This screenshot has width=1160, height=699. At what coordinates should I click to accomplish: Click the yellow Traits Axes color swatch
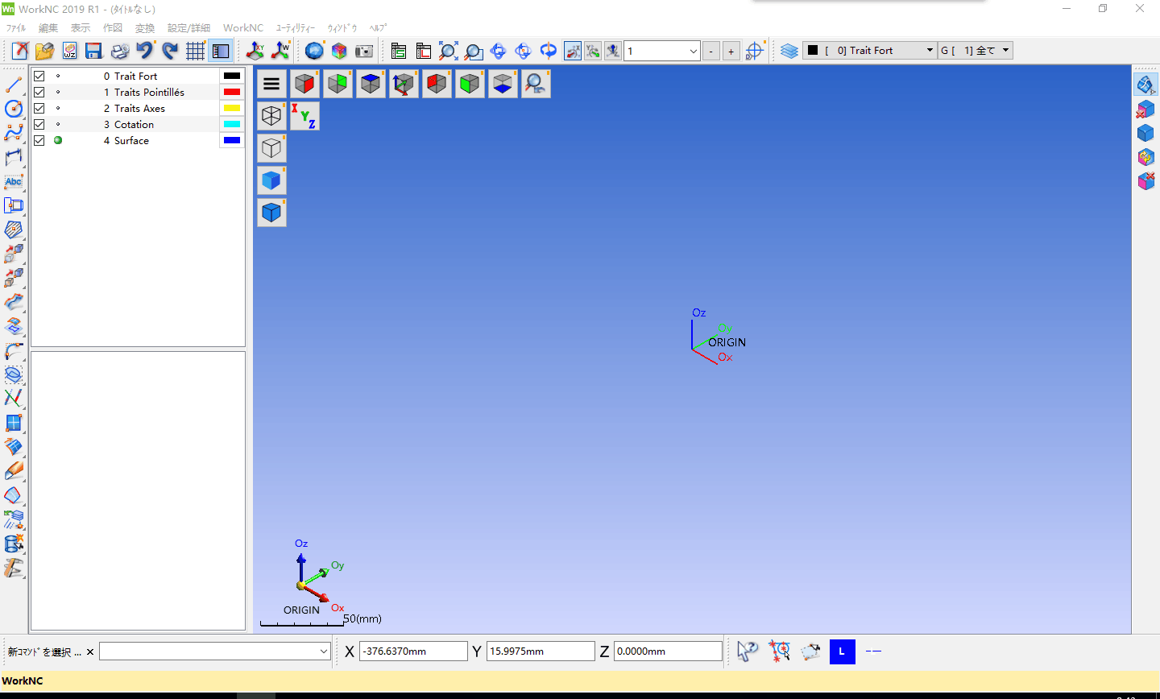point(232,108)
